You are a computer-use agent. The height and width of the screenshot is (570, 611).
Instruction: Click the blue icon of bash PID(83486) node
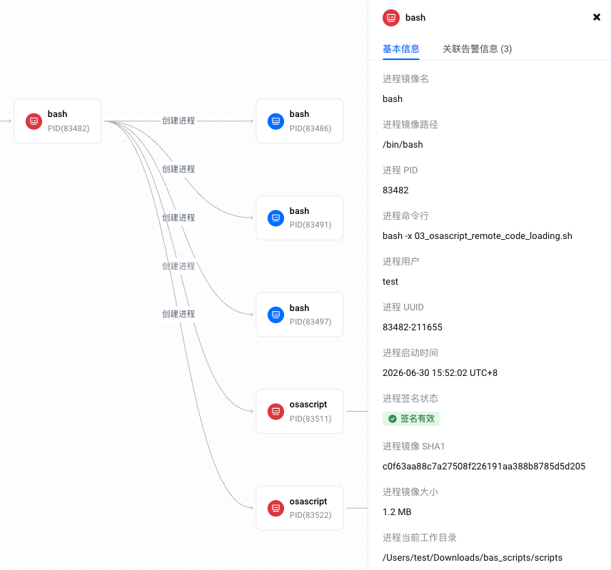pyautogui.click(x=276, y=121)
